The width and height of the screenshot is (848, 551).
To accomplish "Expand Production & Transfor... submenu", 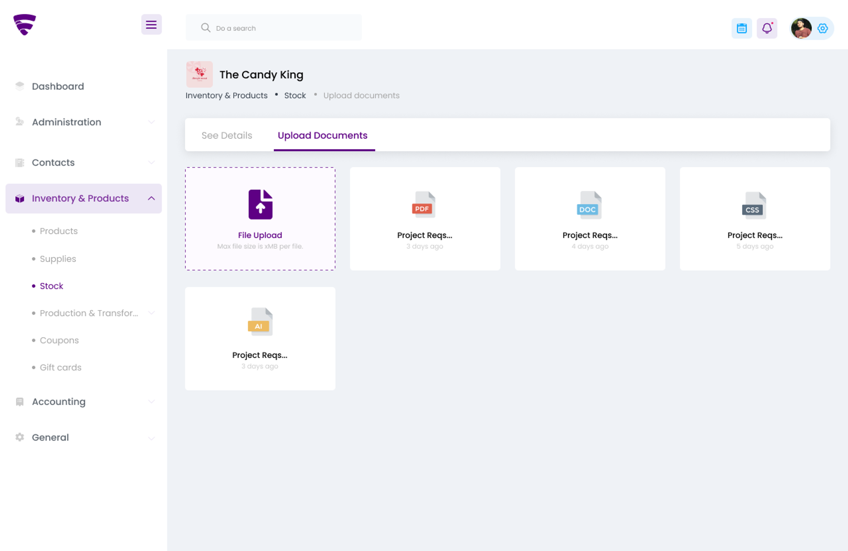I will (152, 313).
